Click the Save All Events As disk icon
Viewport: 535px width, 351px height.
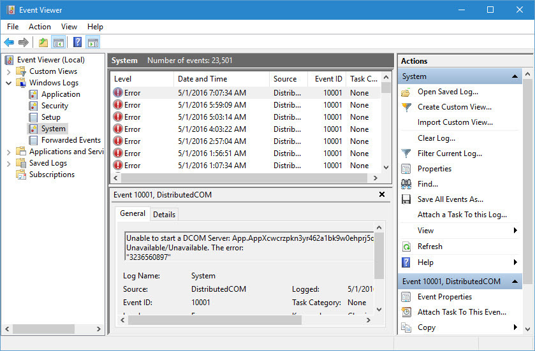click(406, 199)
